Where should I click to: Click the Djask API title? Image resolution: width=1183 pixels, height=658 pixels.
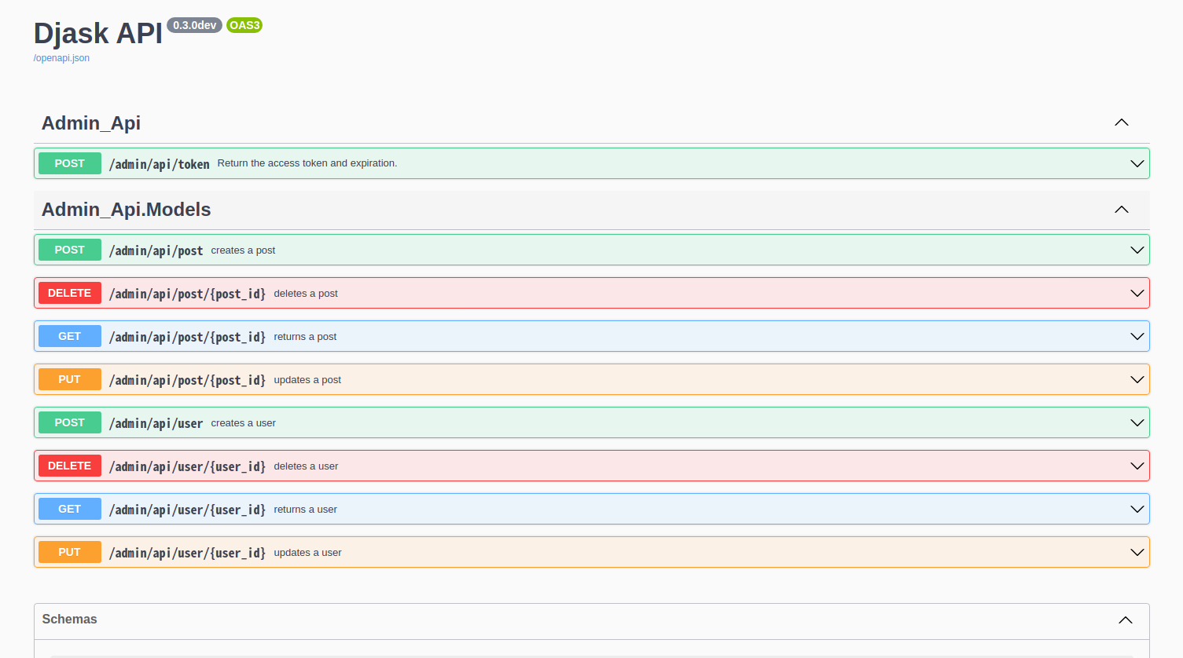[98, 34]
